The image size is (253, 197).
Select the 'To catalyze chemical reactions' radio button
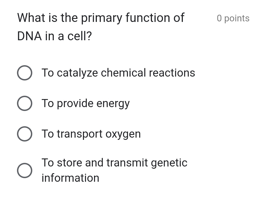(24, 73)
